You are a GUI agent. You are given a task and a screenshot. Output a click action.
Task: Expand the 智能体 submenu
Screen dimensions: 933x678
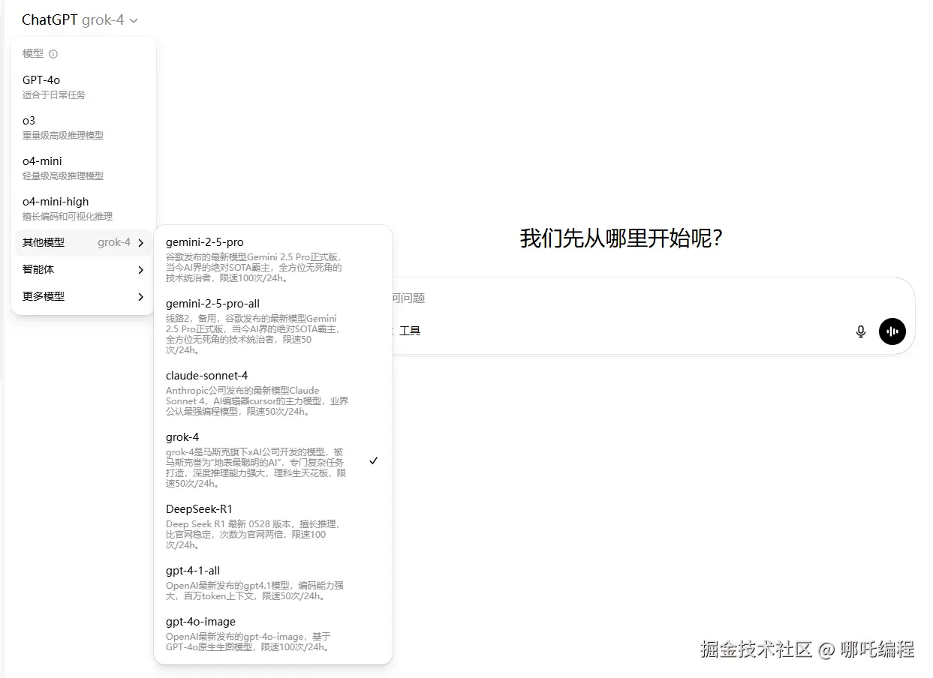pos(83,269)
